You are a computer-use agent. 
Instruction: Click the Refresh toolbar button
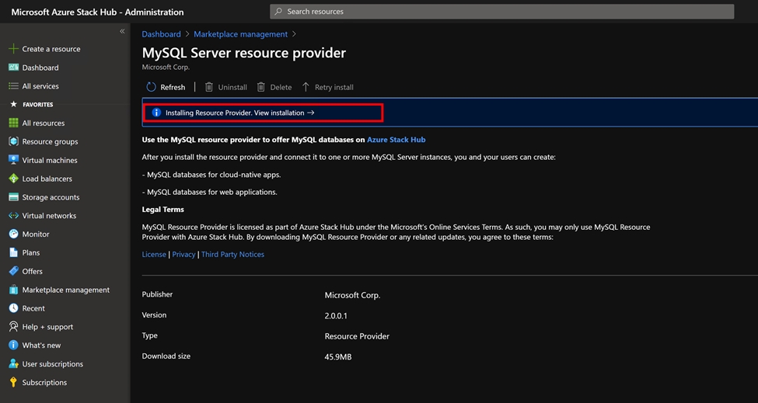(166, 87)
